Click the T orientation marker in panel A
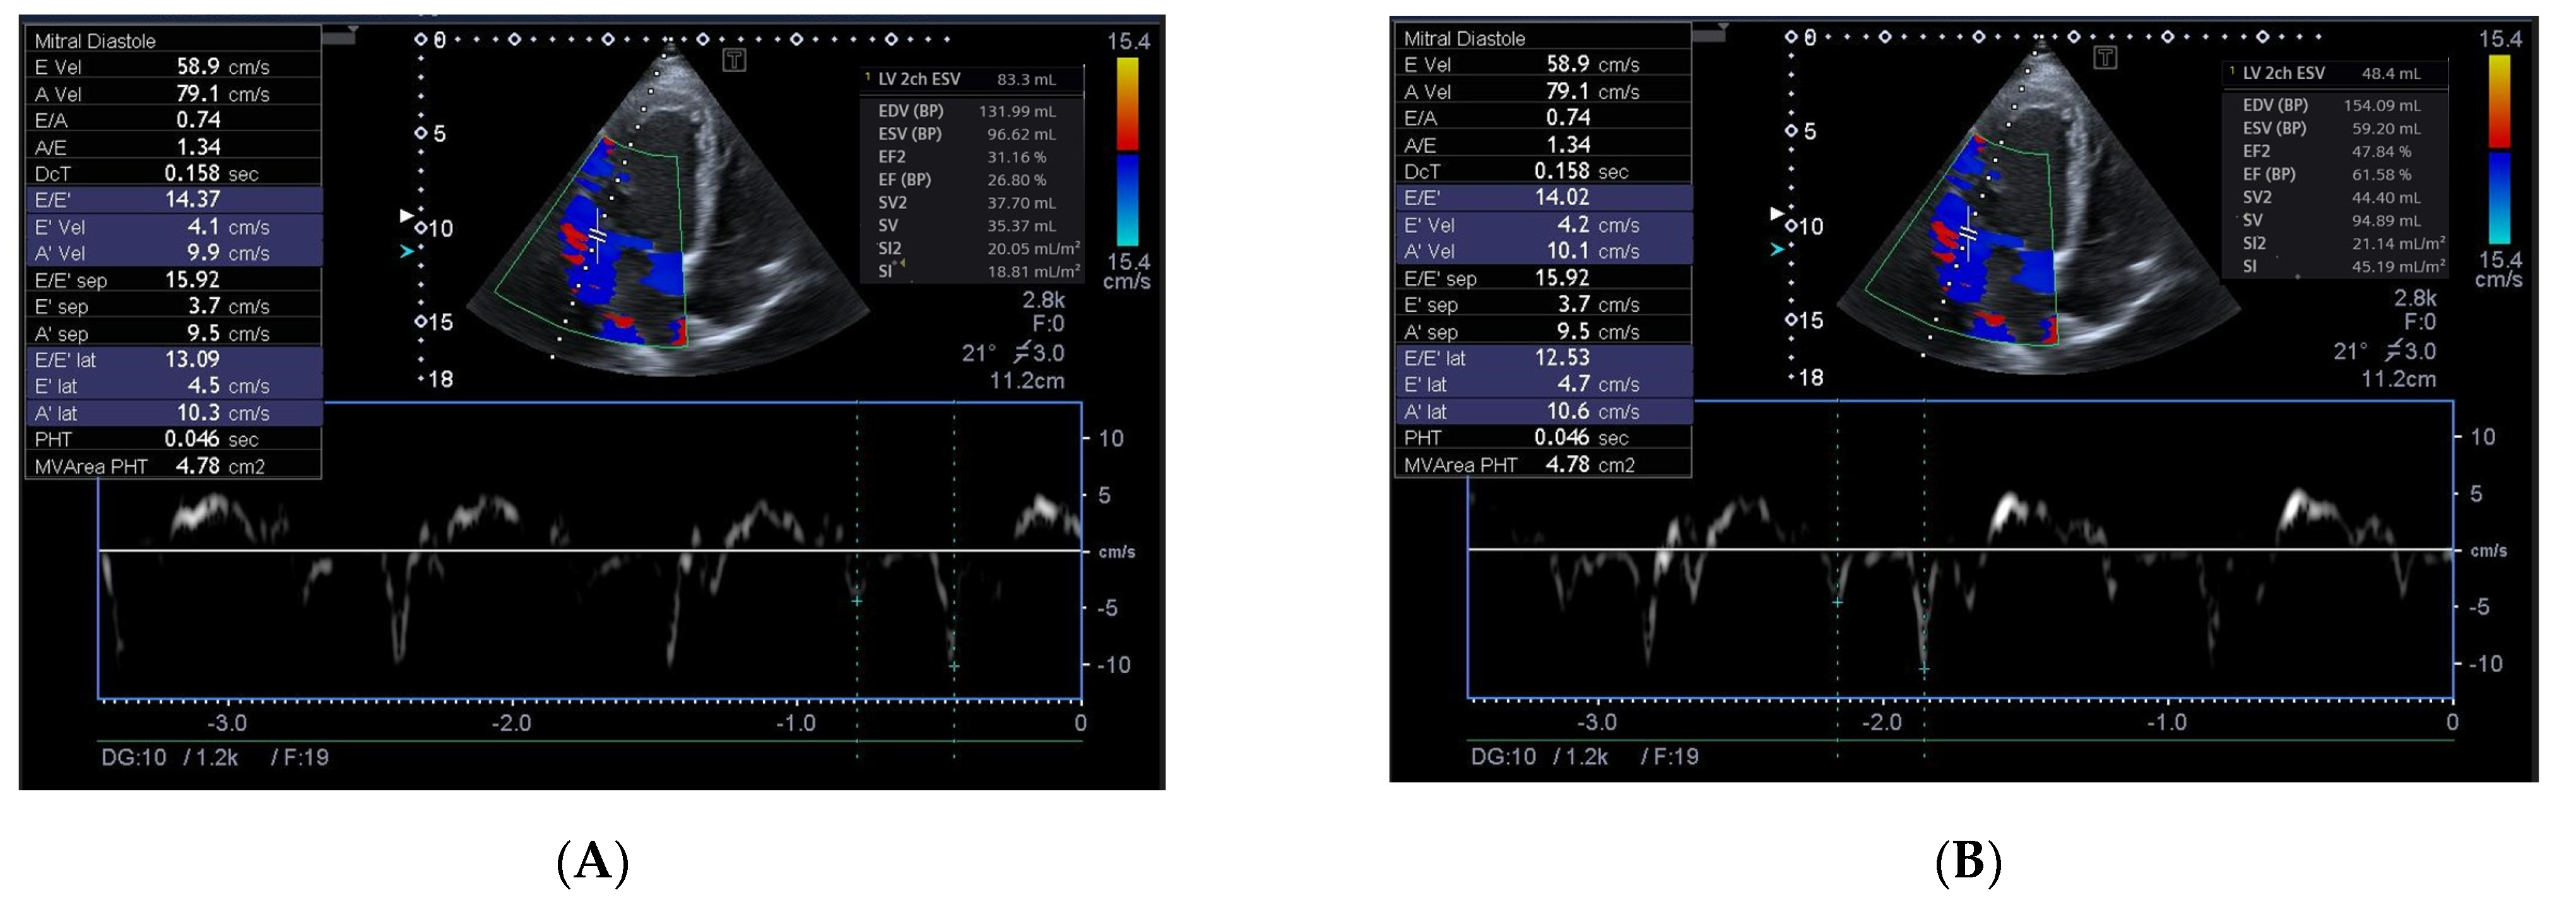The height and width of the screenshot is (902, 2557). tap(736, 59)
